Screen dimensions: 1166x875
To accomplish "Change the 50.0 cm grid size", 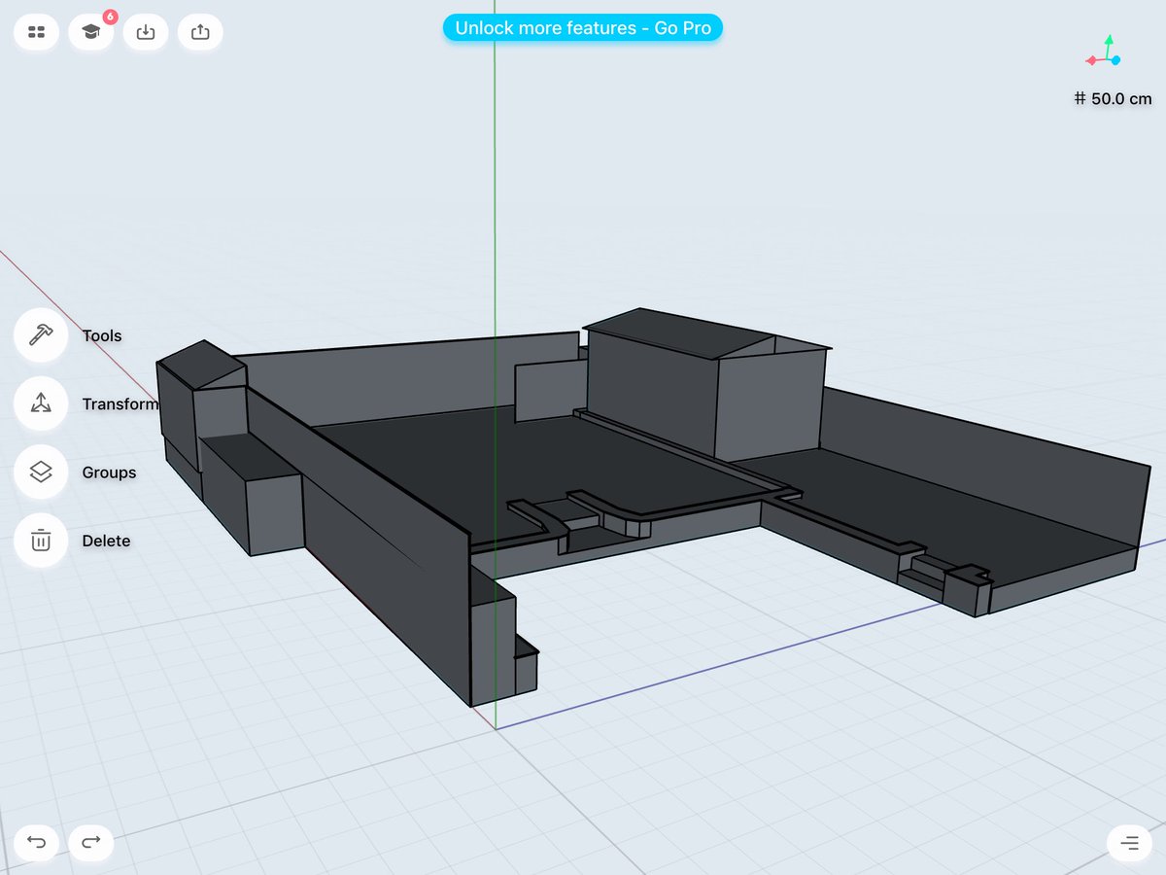I will click(x=1113, y=98).
